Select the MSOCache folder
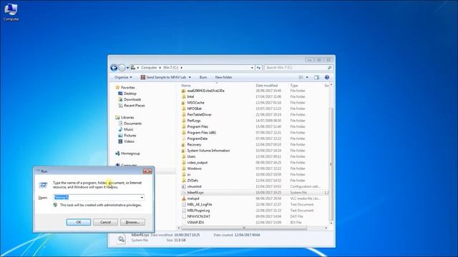458x257 pixels. click(195, 103)
